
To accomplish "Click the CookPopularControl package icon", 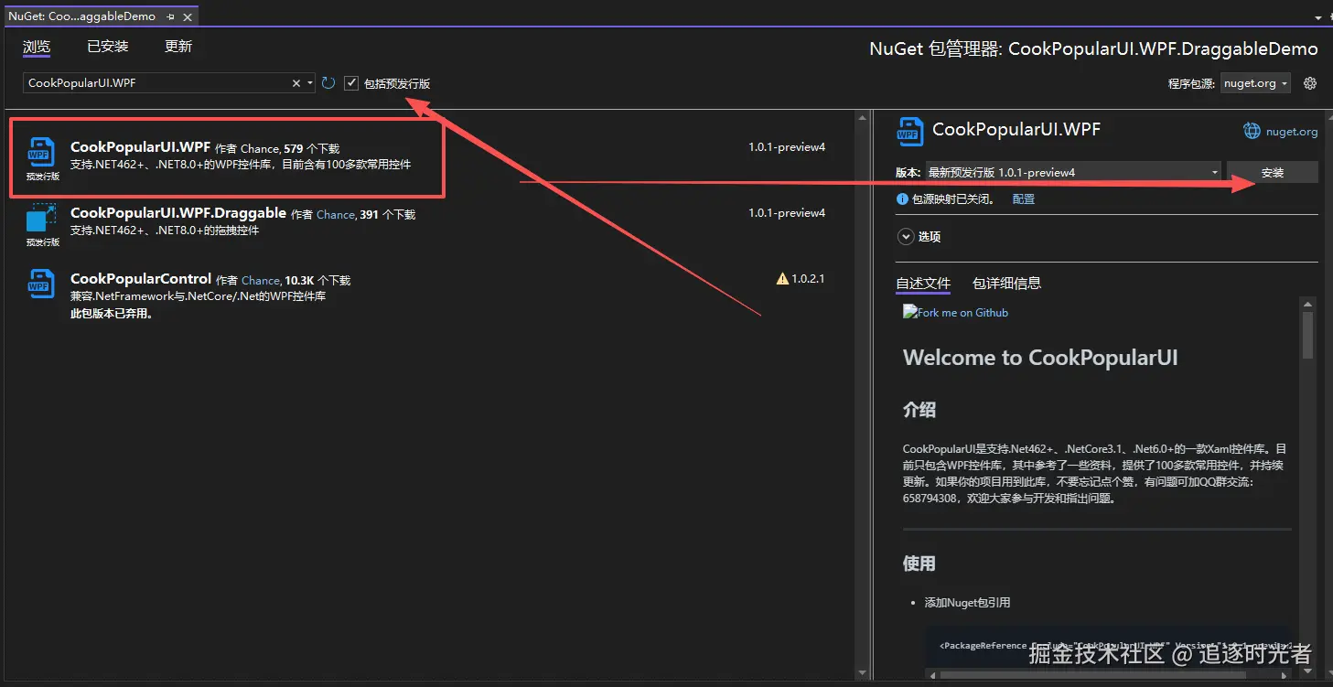I will click(42, 284).
